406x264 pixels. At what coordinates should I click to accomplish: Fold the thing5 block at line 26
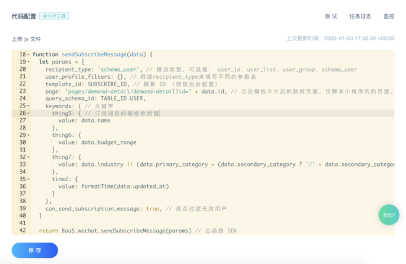click(x=29, y=113)
